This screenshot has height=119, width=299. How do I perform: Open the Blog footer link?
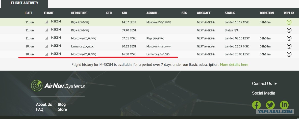62,104
